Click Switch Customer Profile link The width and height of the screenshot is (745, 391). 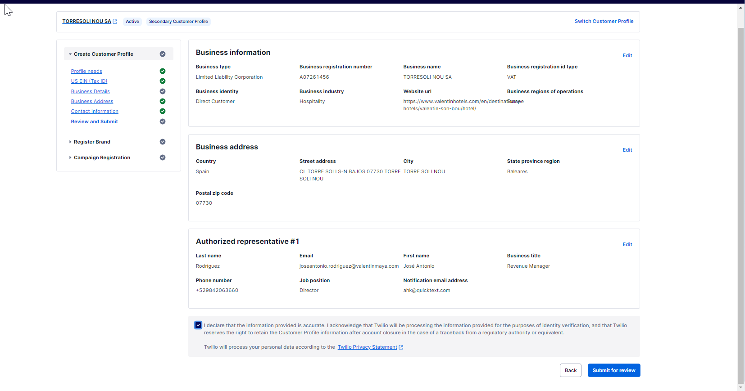coord(604,21)
